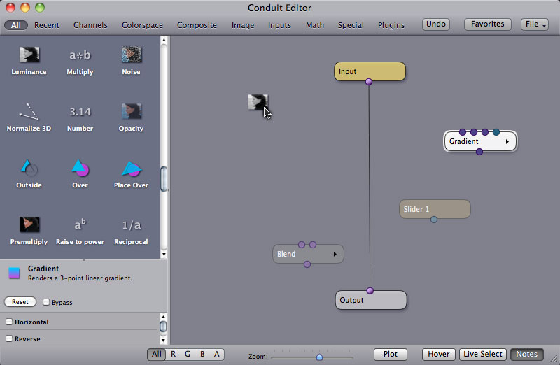Pick the Multiply node icon
This screenshot has width=560, height=365.
pos(80,55)
